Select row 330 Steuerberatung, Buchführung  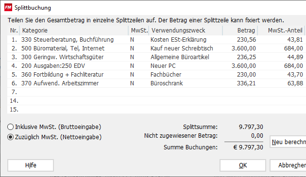point(156,40)
